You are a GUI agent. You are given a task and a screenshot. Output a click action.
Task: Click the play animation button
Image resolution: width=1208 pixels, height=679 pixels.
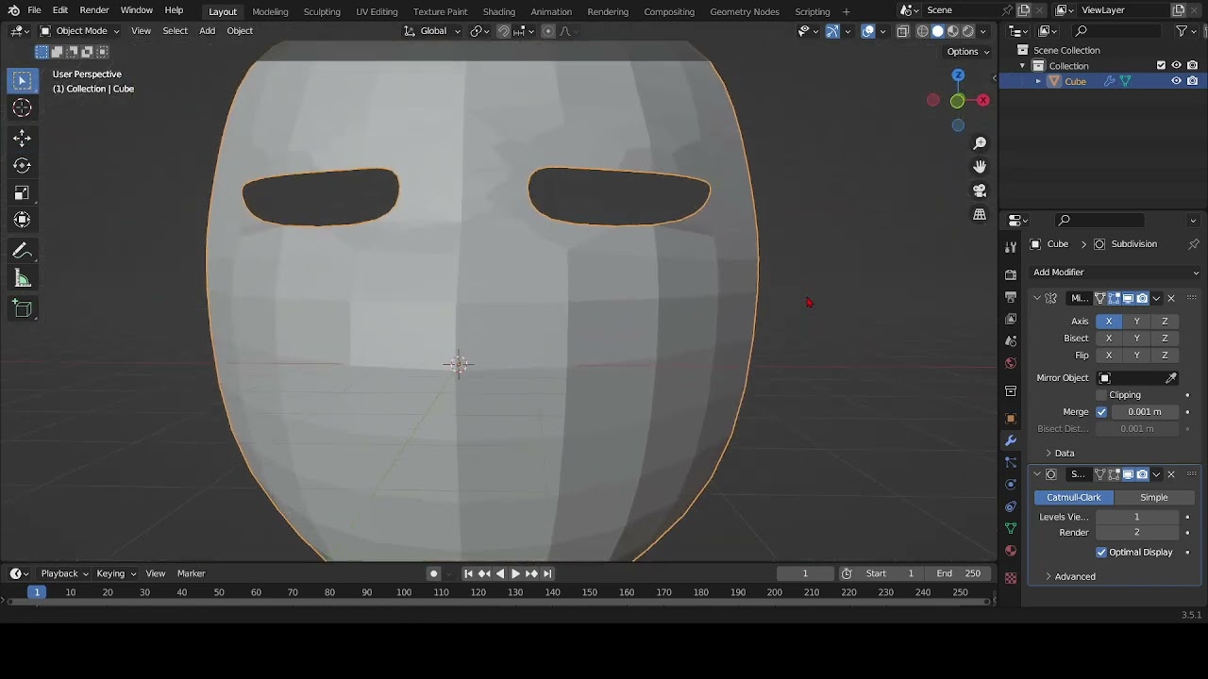(515, 573)
